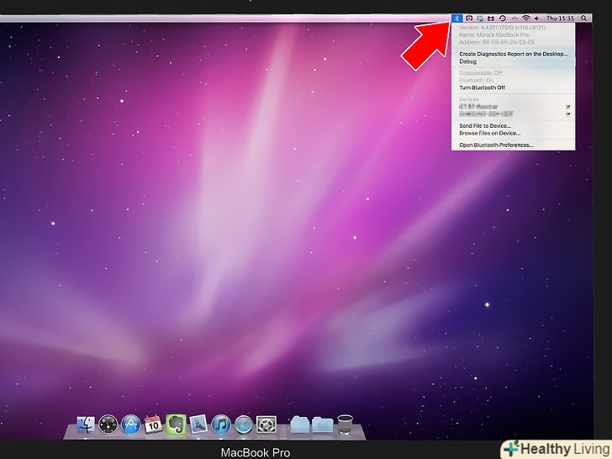Select Send File to Device menu item
The image size is (612, 459).
coord(484,126)
